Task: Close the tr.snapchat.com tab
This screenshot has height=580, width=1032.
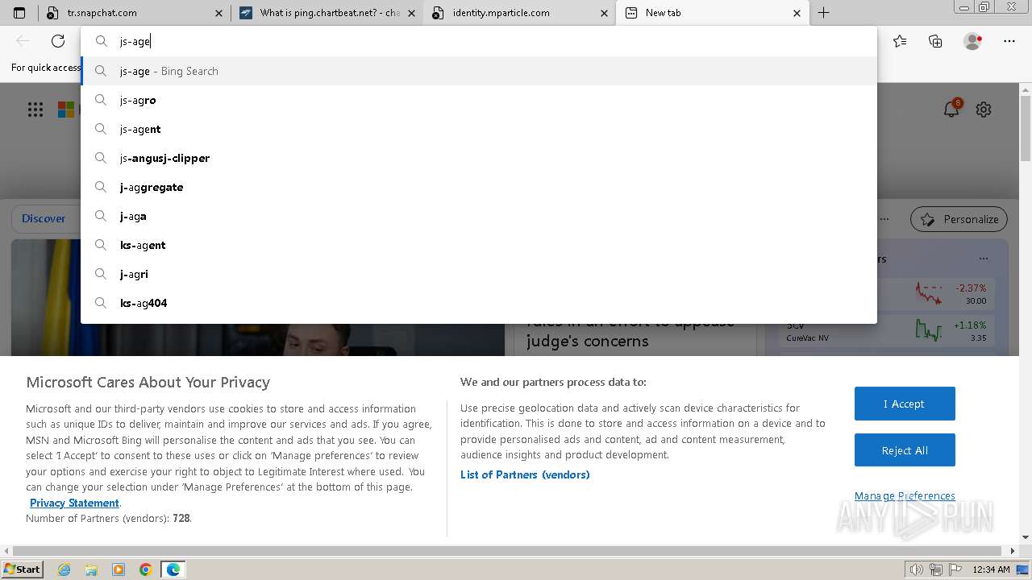Action: [x=218, y=13]
